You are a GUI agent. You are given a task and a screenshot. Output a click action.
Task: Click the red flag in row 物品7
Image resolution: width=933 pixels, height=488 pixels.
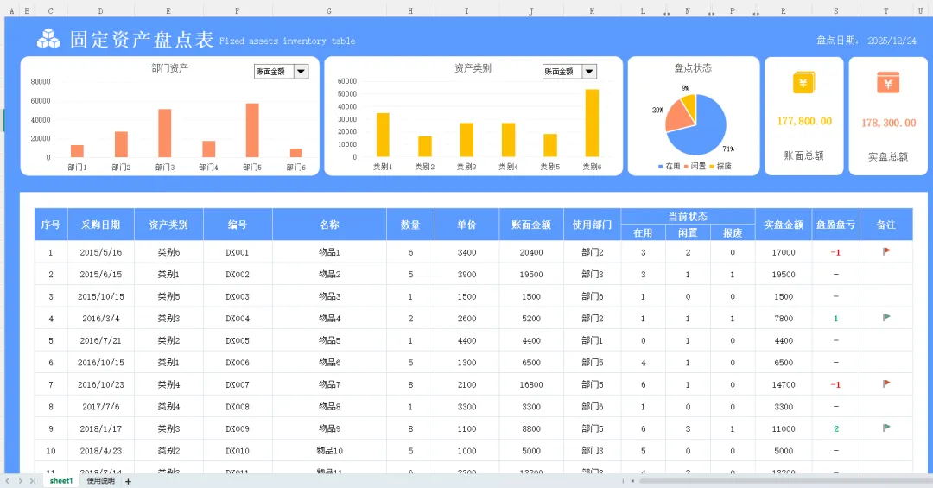tap(886, 383)
